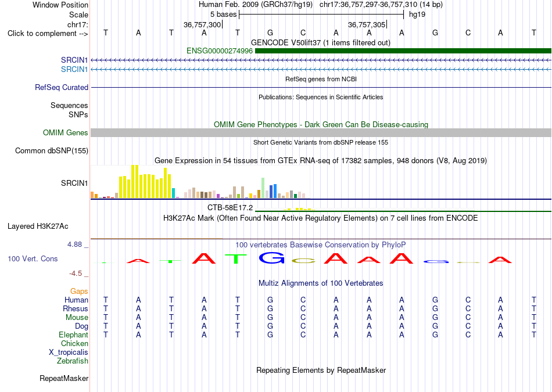This screenshot has height=392, width=552.
Task: Open the 'GENCODE V50lift37 (1 items filtered out)' title
Action: 321,42
